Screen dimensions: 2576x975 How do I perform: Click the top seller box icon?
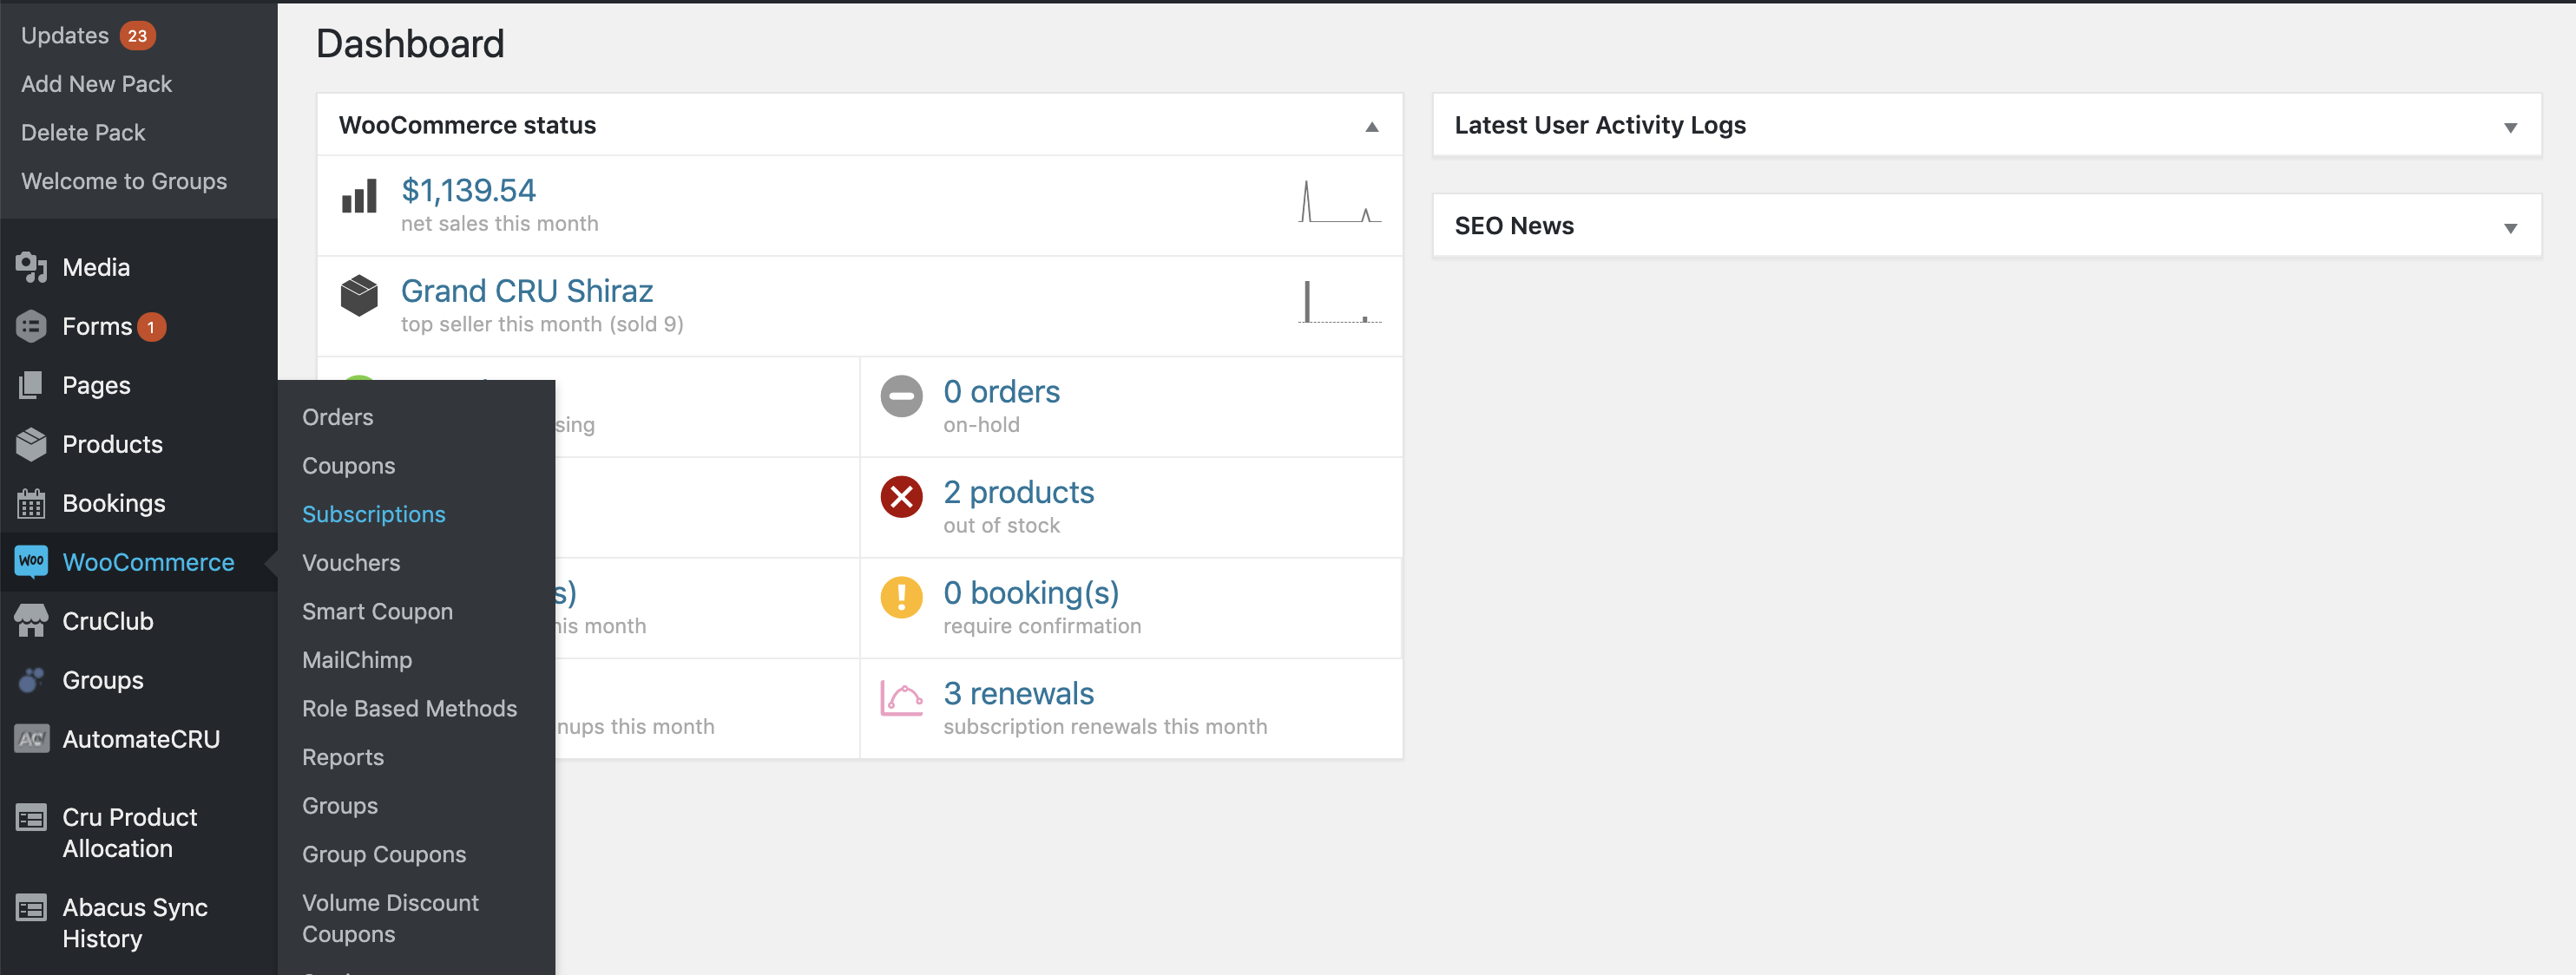pos(359,296)
